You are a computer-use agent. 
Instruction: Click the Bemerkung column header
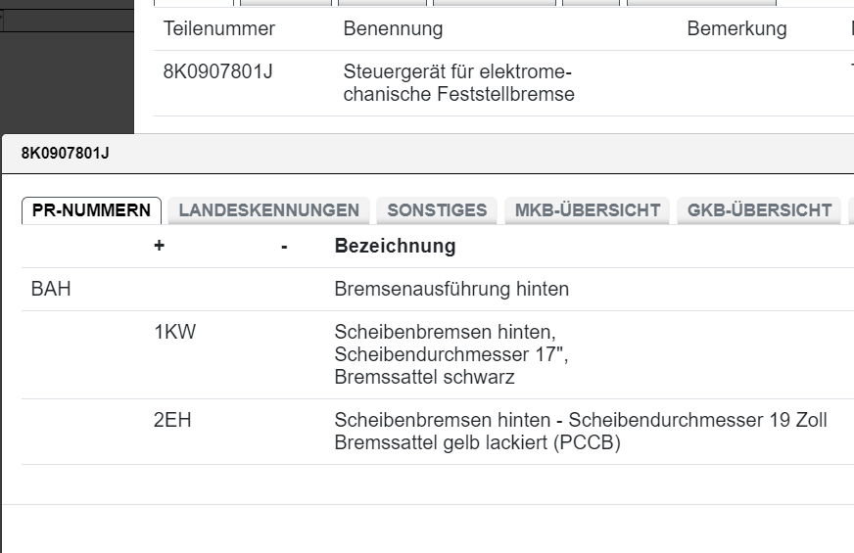click(736, 28)
